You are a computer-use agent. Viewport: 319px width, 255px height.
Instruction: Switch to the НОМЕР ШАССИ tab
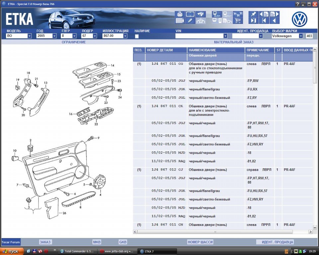click(x=200, y=242)
